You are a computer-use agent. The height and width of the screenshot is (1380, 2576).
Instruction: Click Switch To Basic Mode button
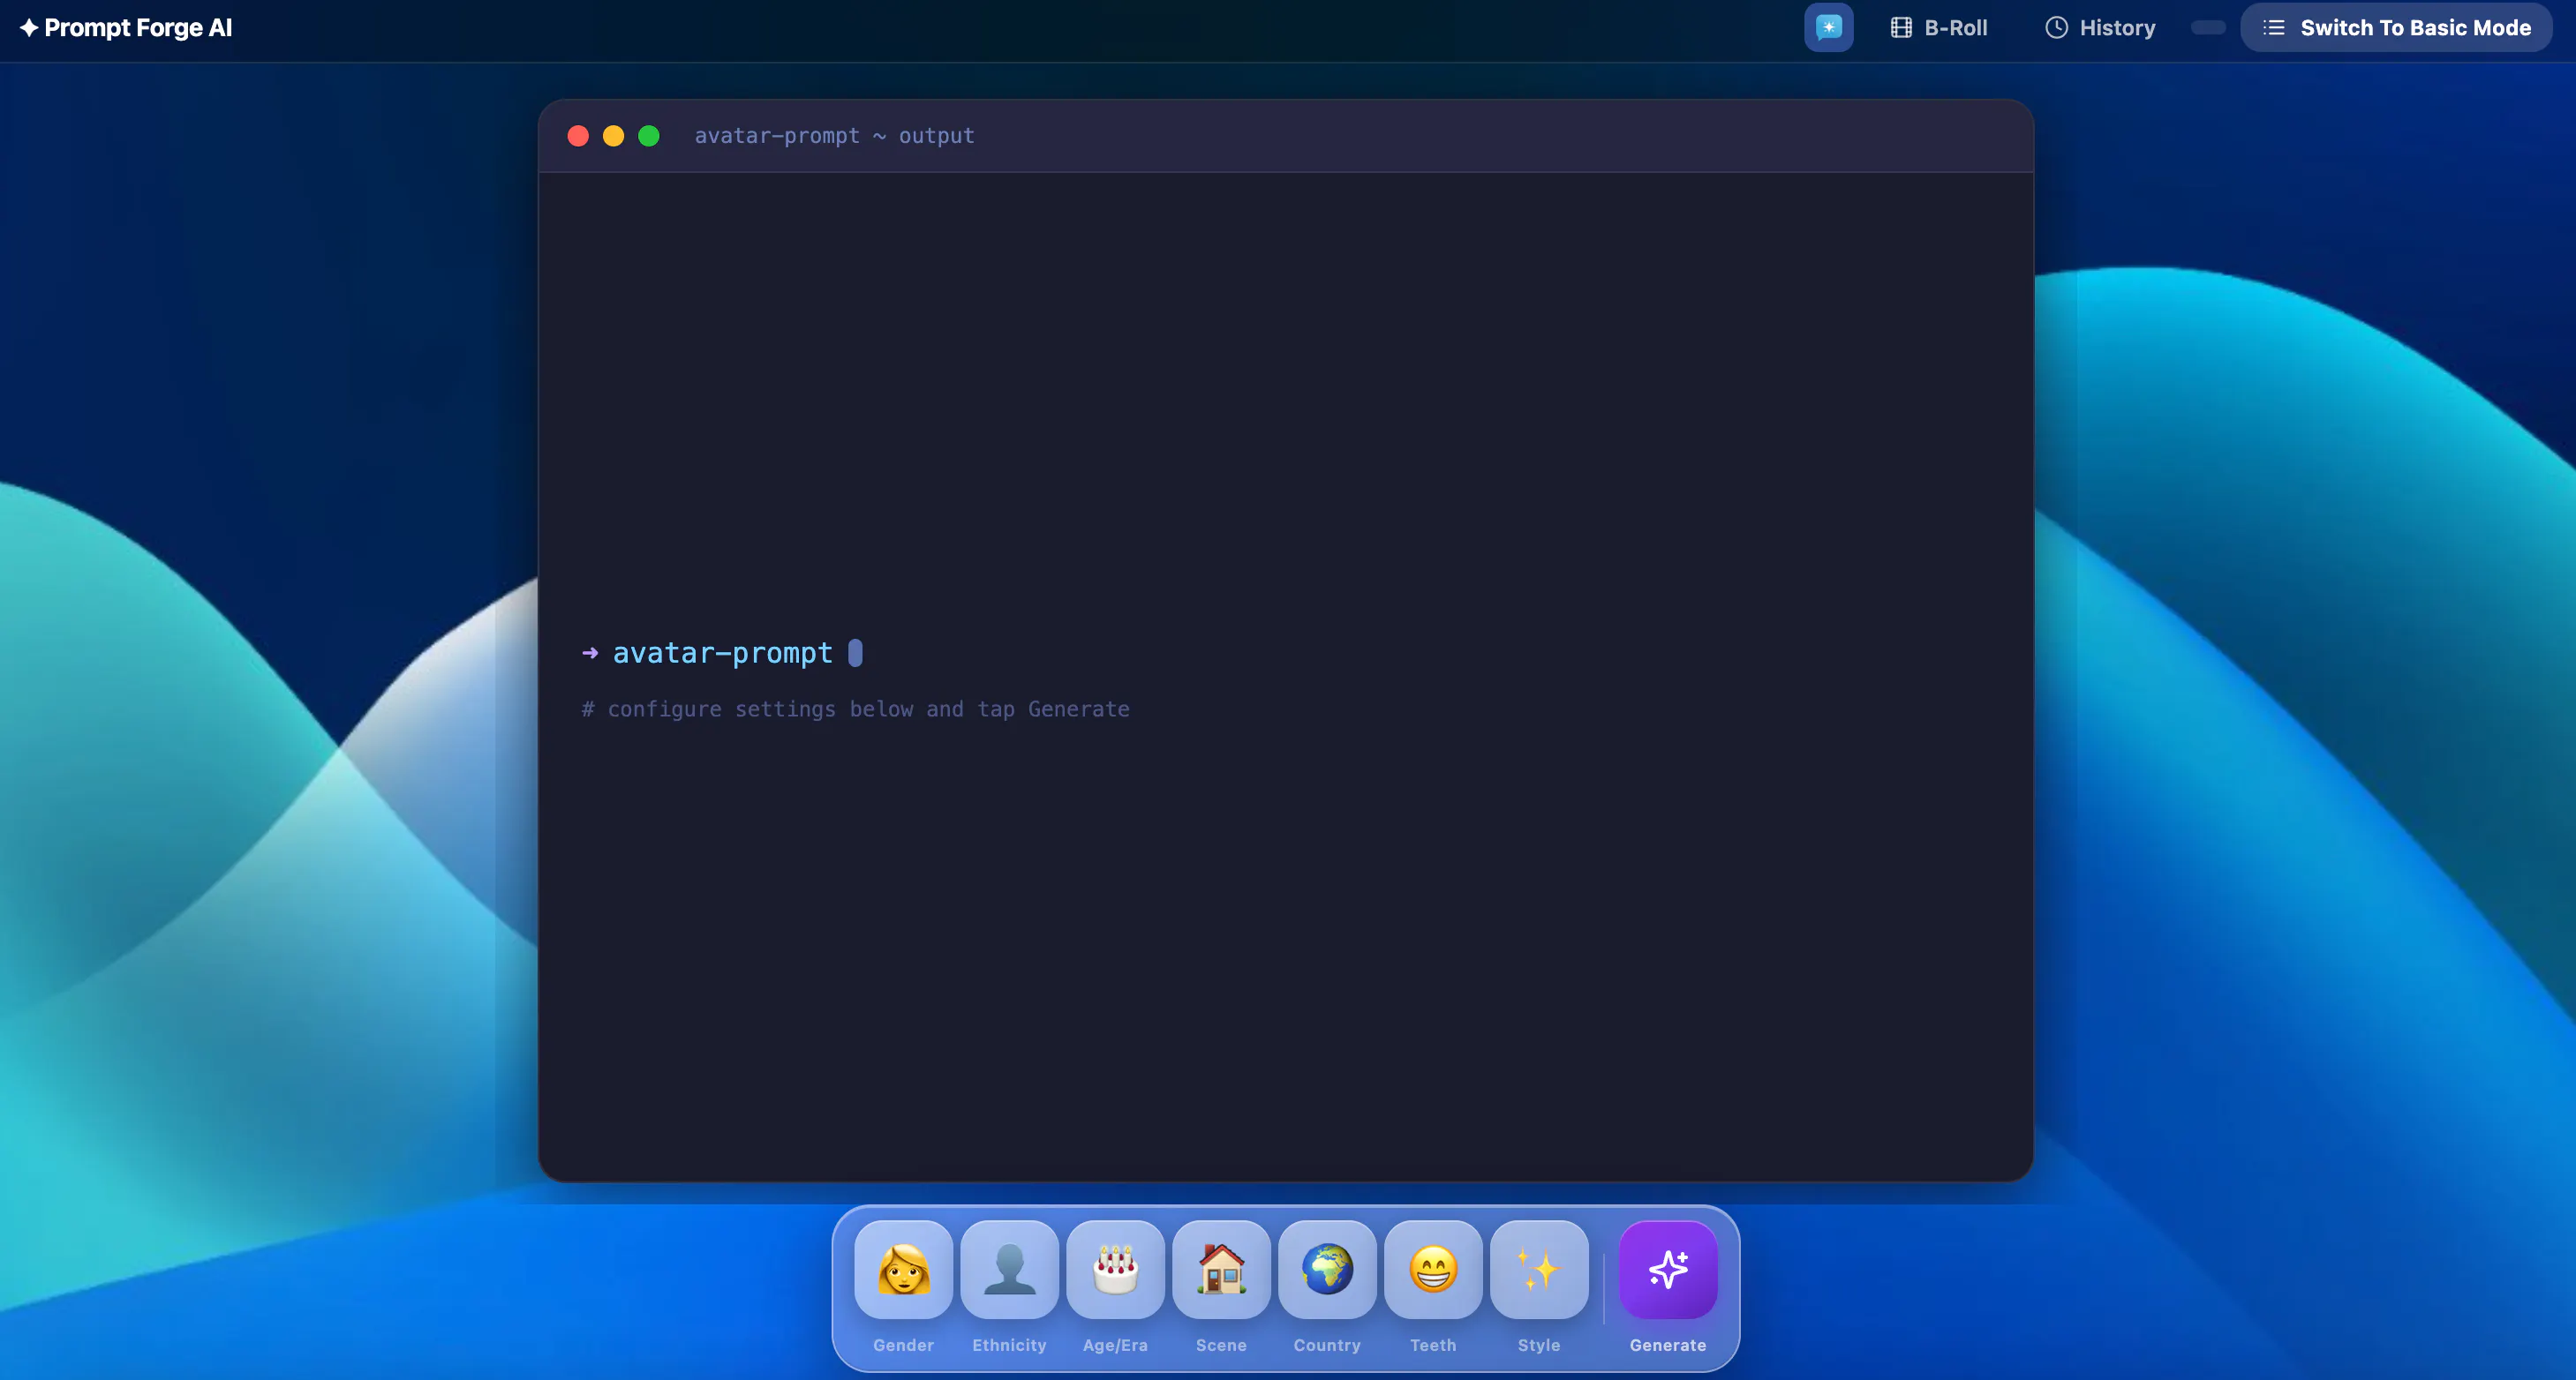(x=2396, y=27)
